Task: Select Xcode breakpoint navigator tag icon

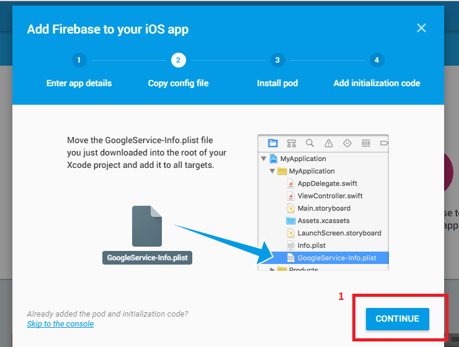Action: [x=384, y=143]
